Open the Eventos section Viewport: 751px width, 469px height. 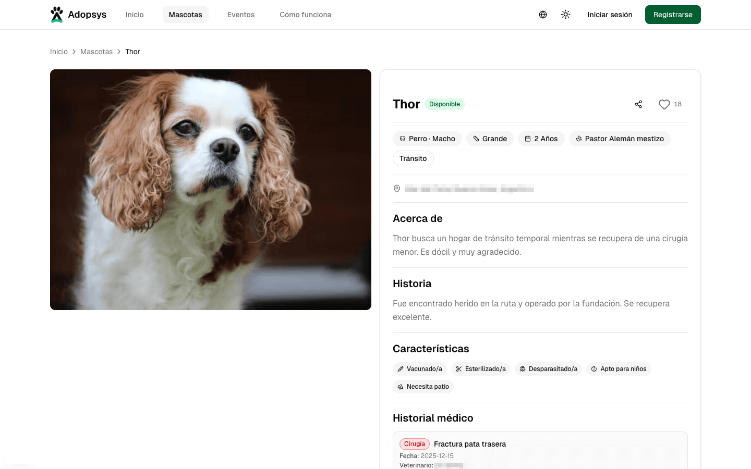tap(240, 15)
